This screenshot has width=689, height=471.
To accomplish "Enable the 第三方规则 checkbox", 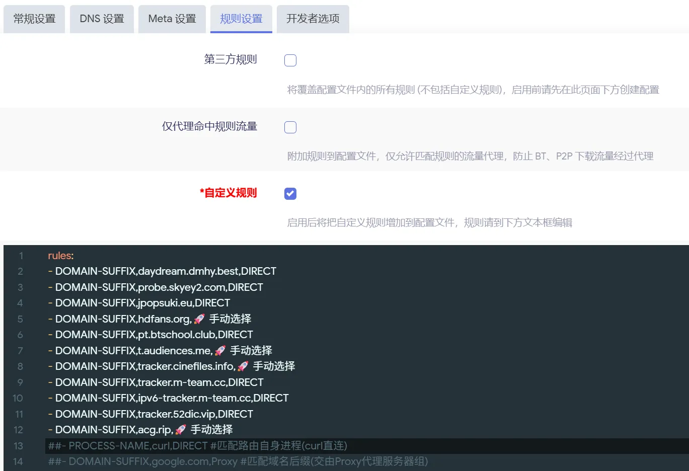I will (x=290, y=60).
